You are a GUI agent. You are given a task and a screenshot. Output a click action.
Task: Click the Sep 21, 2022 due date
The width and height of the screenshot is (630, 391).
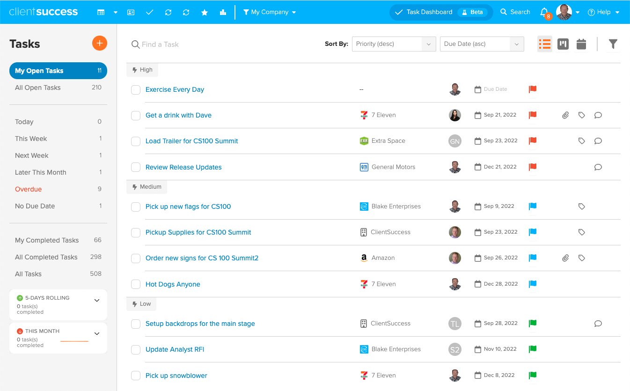(x=501, y=115)
